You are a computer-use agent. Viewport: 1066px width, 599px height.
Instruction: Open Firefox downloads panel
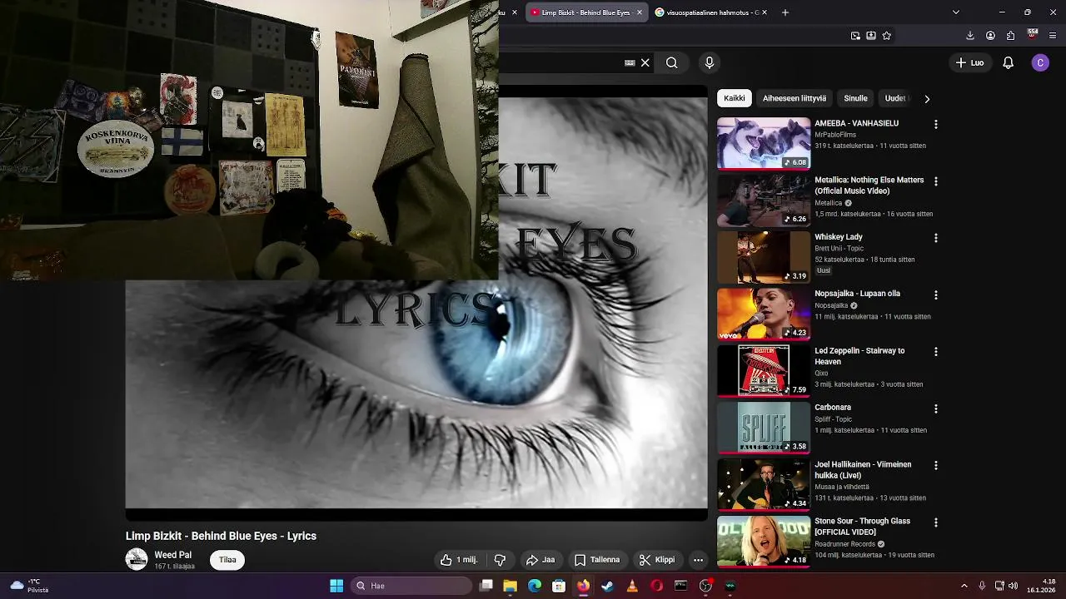coord(970,36)
